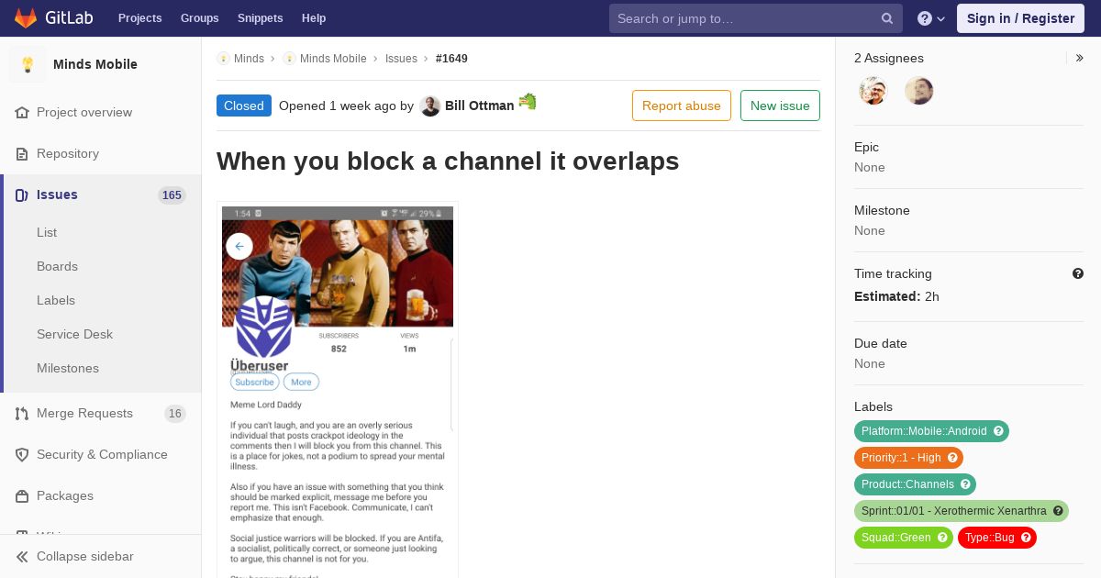The width and height of the screenshot is (1101, 578).
Task: Click the Type::Bug label help icon
Action: click(x=1026, y=538)
